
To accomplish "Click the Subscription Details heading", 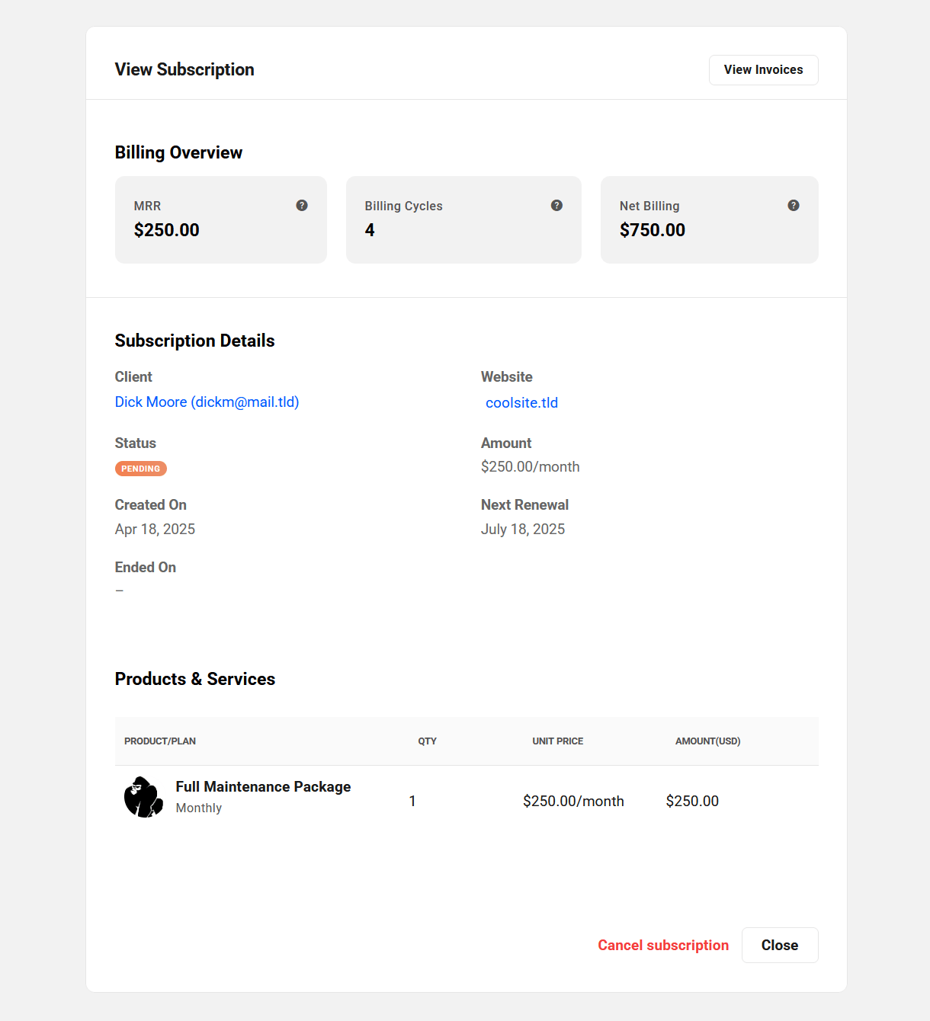I will tap(194, 341).
